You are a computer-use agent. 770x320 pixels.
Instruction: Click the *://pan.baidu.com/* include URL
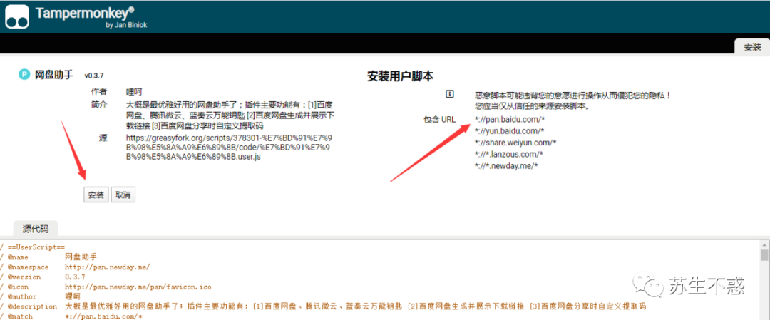pos(510,119)
